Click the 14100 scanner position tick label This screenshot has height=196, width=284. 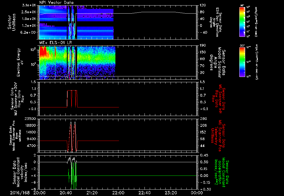31,132
